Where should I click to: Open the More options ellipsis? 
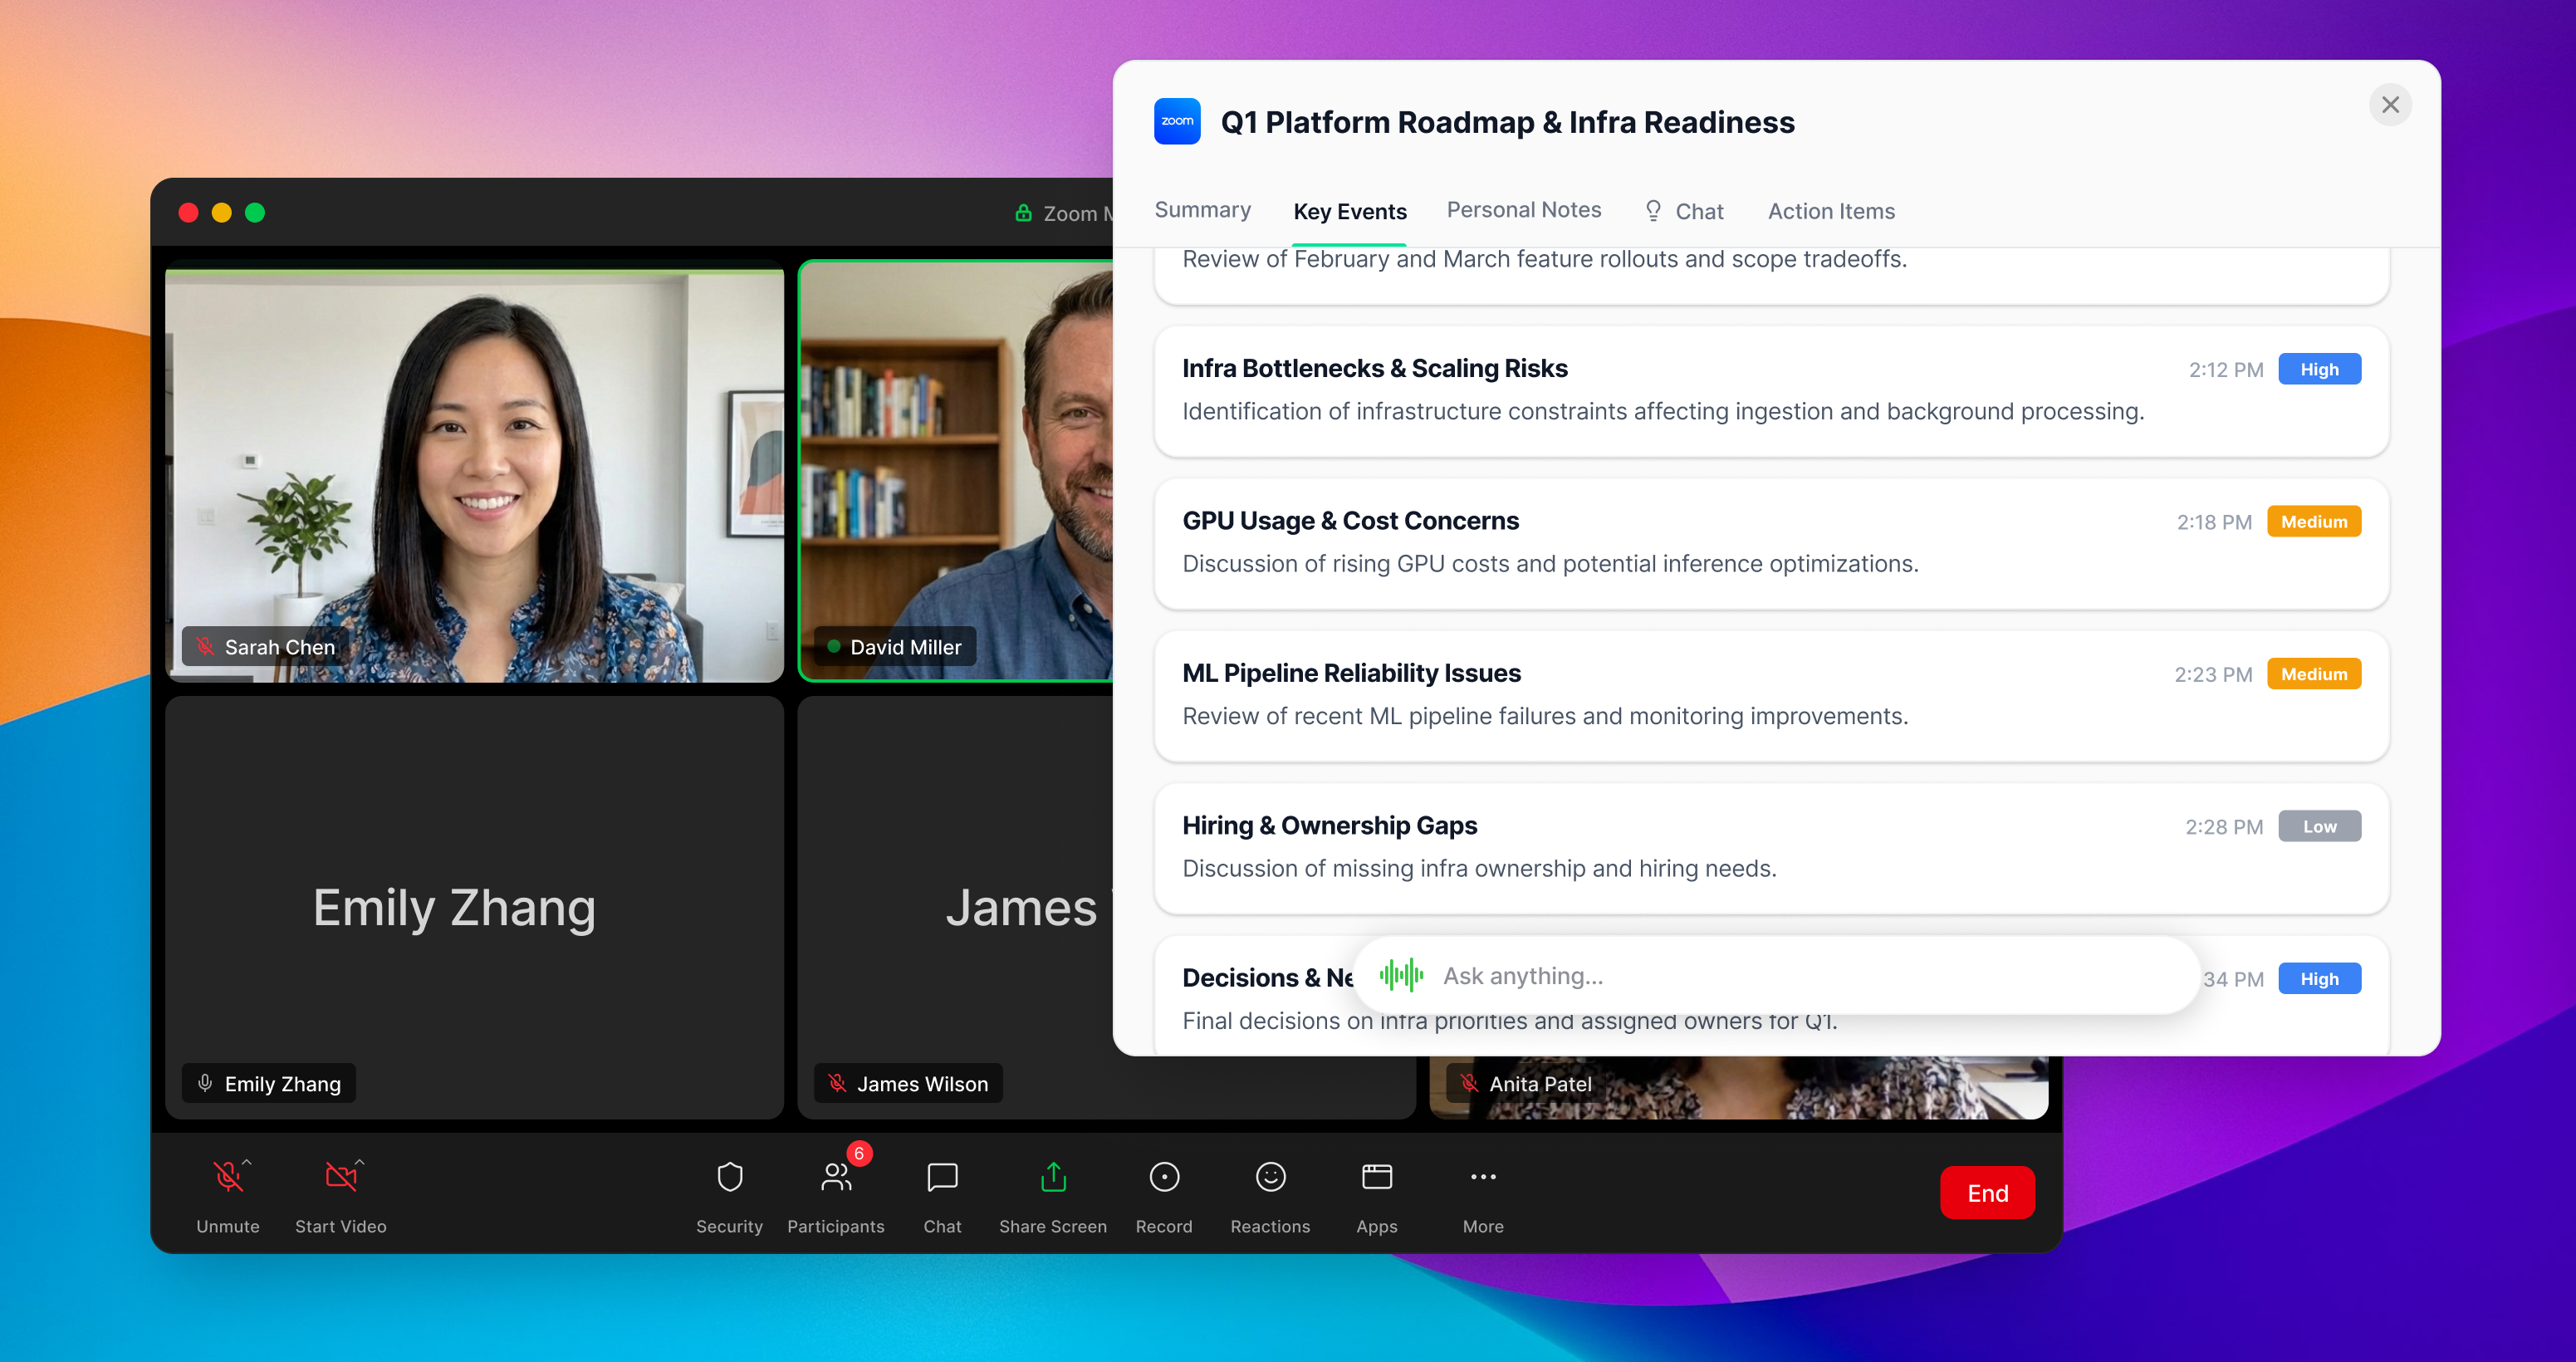tap(1482, 1178)
